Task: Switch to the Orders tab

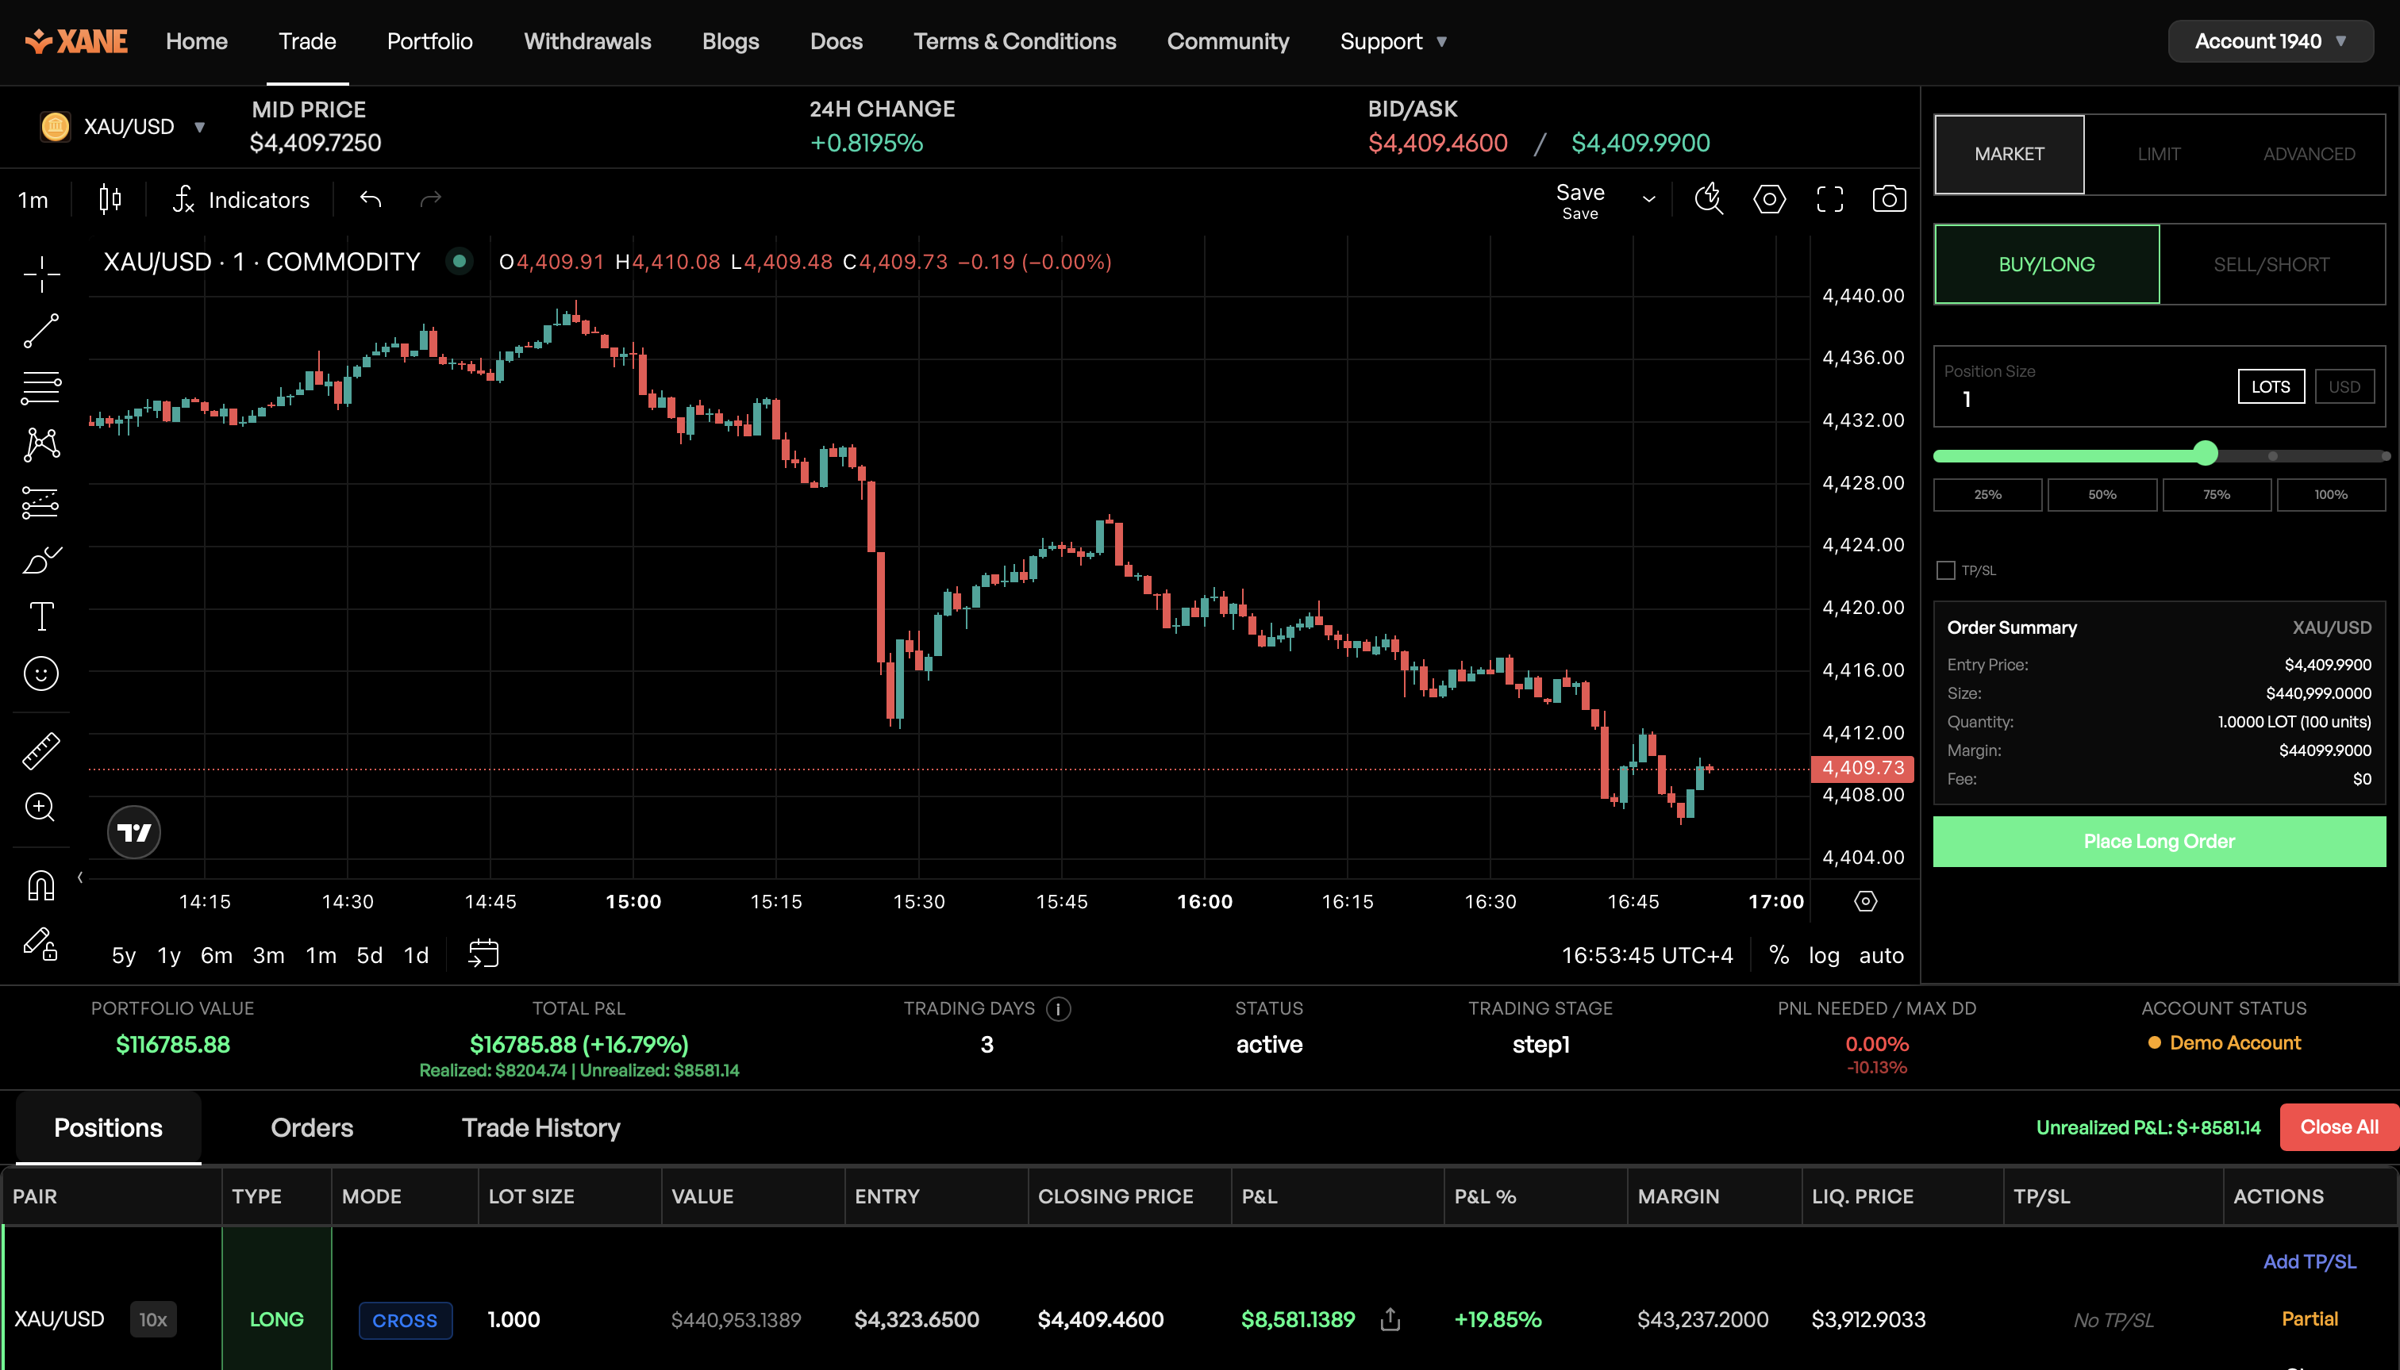Action: [312, 1127]
